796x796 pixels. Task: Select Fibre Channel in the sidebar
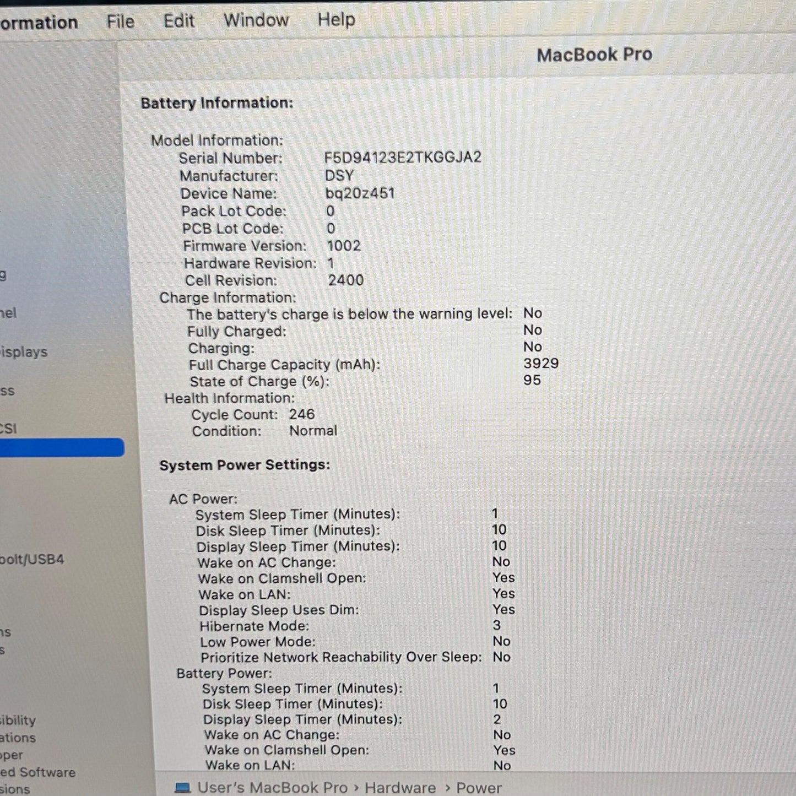[8, 313]
